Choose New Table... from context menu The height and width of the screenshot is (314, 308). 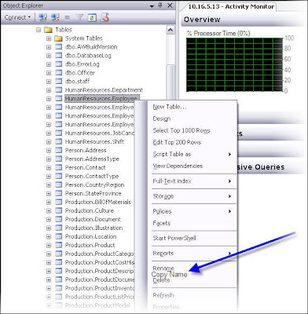170,107
